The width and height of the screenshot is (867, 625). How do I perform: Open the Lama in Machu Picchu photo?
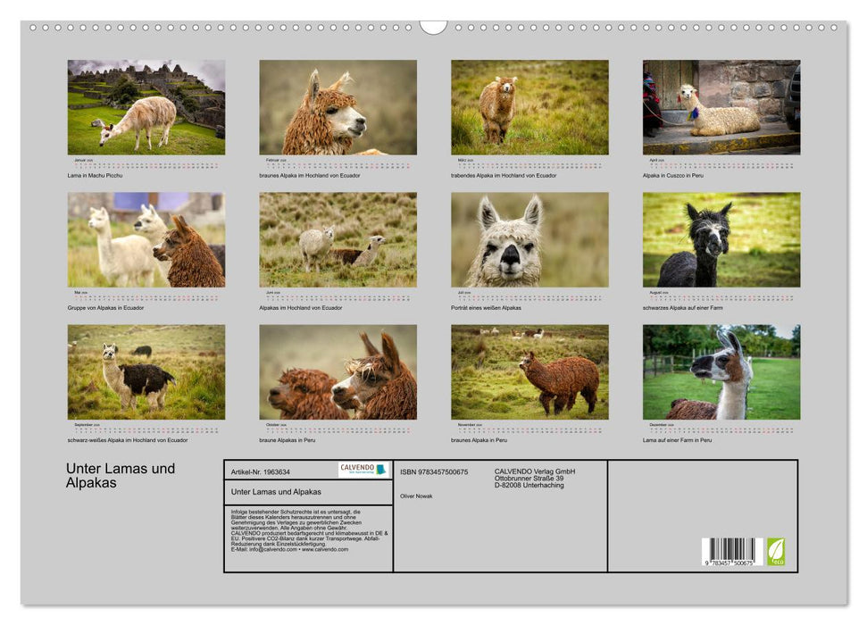click(x=146, y=107)
